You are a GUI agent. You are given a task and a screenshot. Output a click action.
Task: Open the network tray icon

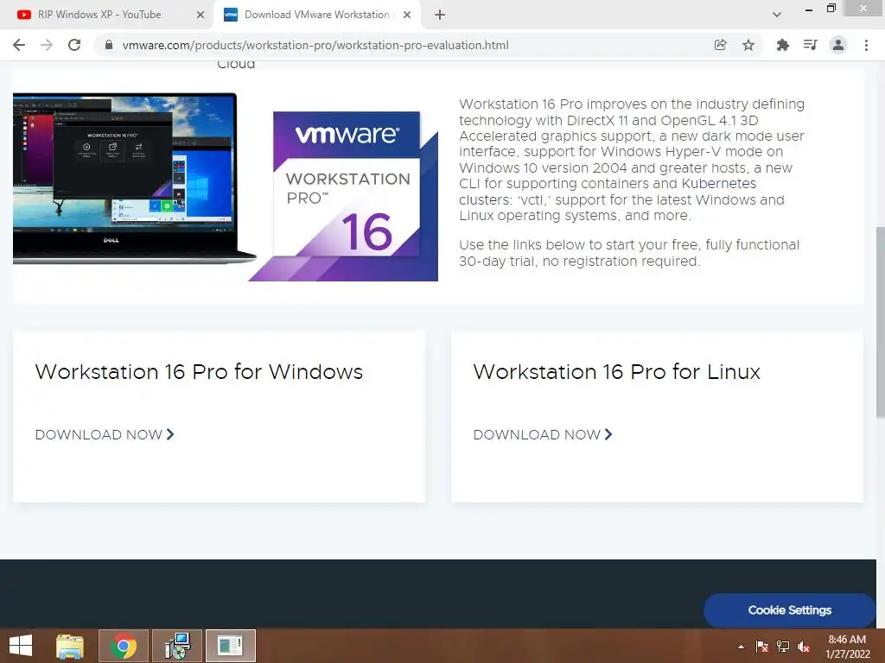pyautogui.click(x=783, y=647)
